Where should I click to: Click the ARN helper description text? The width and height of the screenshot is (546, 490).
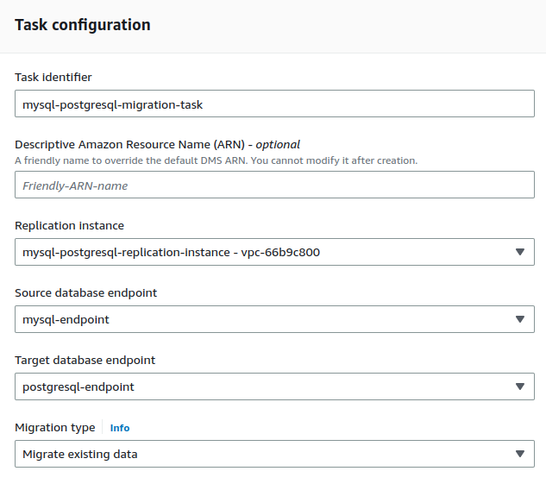coord(216,160)
